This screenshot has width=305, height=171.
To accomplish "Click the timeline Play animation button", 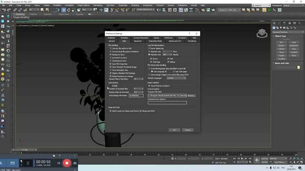I will (242, 158).
